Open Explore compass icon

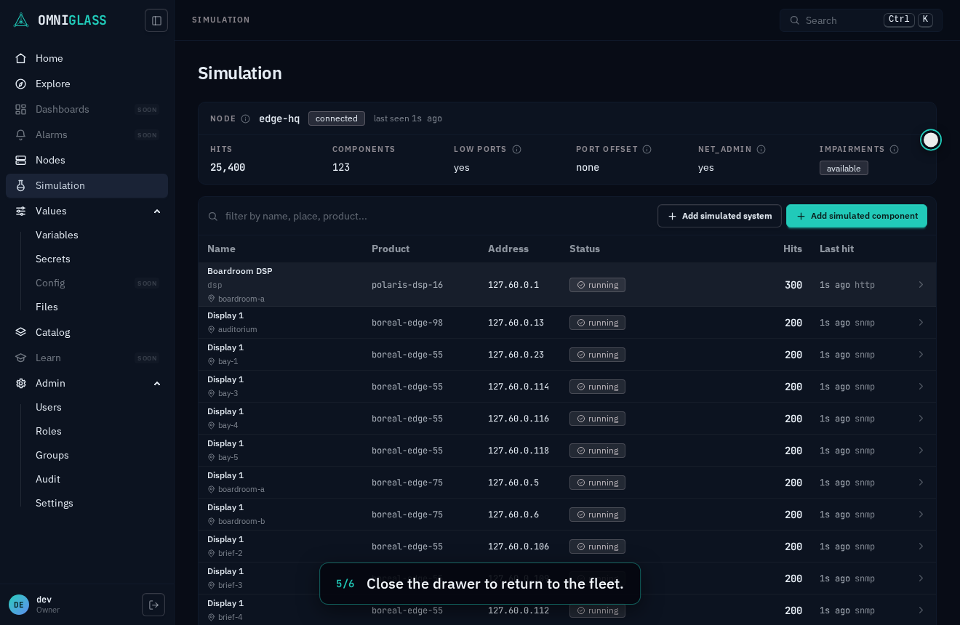tap(21, 84)
